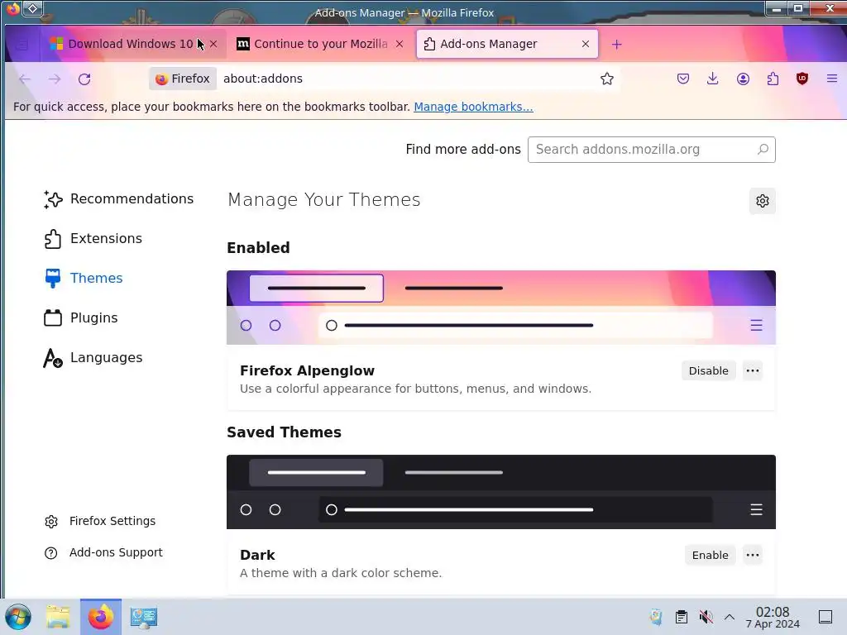
Task: Open the Windows Start button
Action: [18, 617]
